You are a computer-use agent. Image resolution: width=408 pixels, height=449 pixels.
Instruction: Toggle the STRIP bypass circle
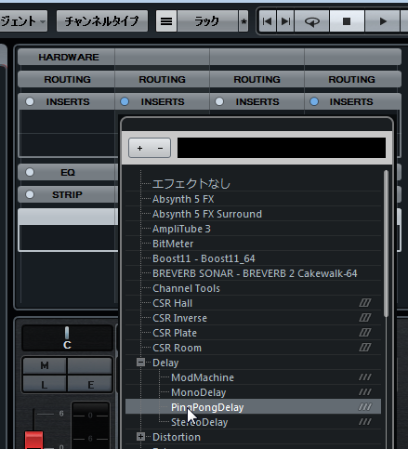(x=30, y=194)
